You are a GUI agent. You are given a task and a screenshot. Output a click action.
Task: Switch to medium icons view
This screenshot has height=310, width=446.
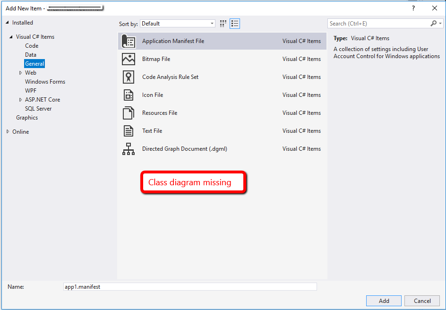pyautogui.click(x=223, y=23)
